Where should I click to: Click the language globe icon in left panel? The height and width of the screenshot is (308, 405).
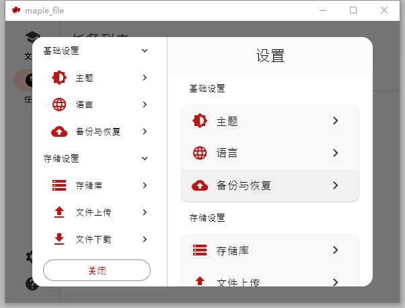59,104
